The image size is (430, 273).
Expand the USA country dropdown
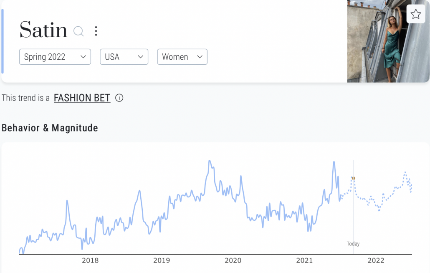tap(124, 57)
